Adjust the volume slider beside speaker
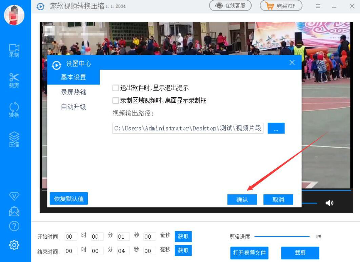Screen dimensions: 360x262 pyautogui.click(x=309, y=203)
